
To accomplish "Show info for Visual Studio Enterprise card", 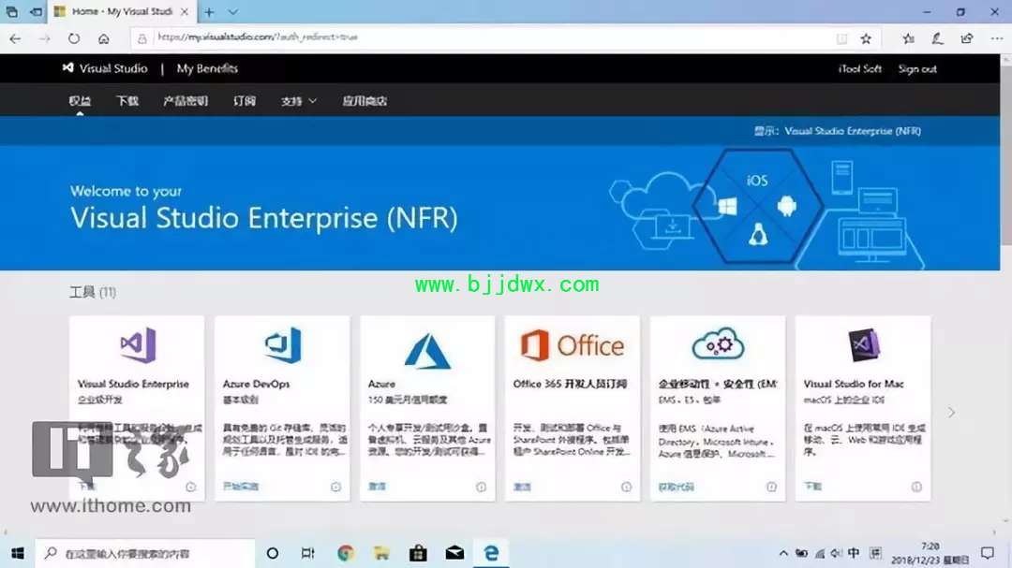I will click(x=190, y=488).
